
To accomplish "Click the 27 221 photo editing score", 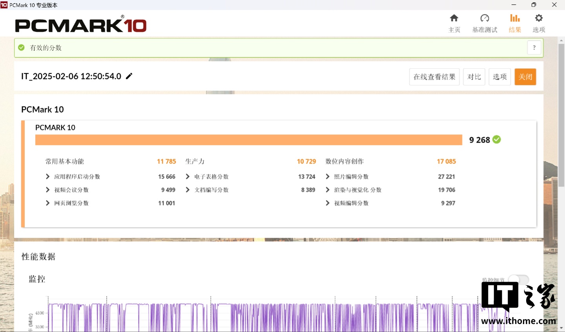I will (x=447, y=177).
